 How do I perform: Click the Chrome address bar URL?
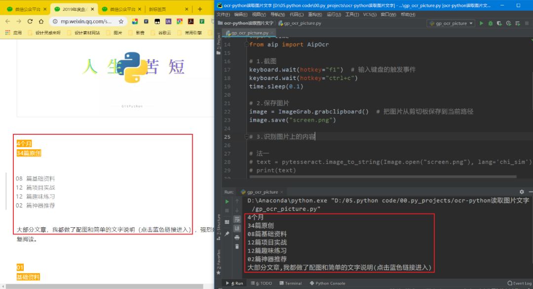tap(83, 22)
